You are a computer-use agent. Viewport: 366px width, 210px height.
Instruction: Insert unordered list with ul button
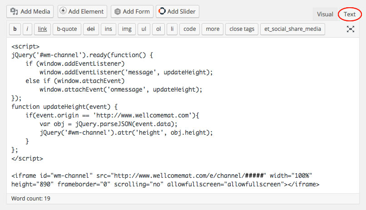[x=143, y=29]
